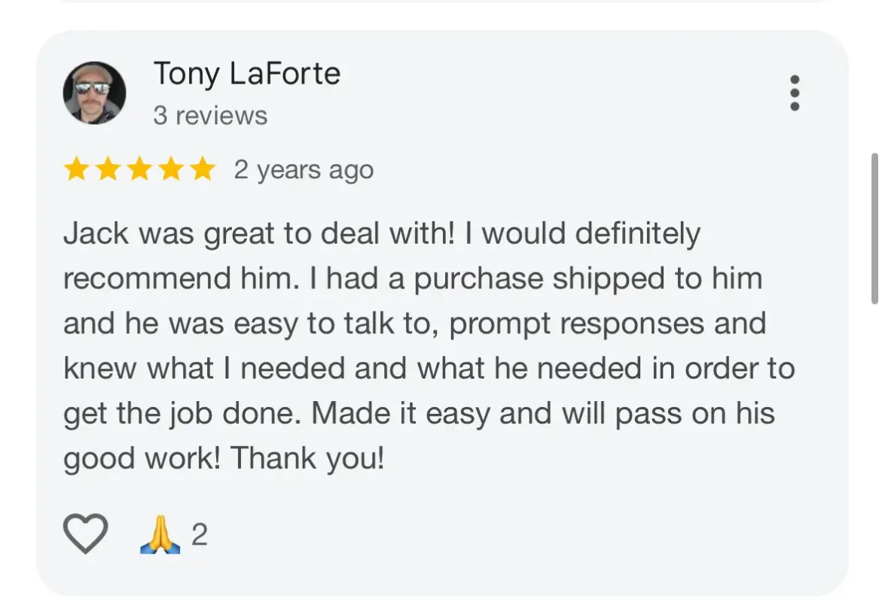The width and height of the screenshot is (885, 602).
Task: Click the first yellow rating star
Action: [76, 170]
